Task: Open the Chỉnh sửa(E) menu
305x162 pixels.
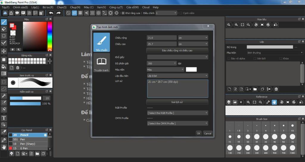Action: tap(20, 7)
